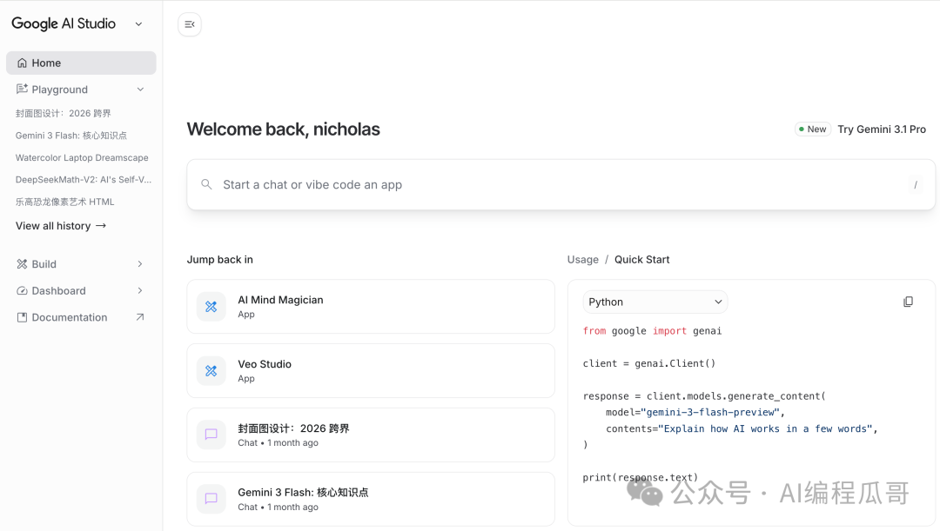
Task: Open Documentation from the sidebar
Action: (81, 317)
